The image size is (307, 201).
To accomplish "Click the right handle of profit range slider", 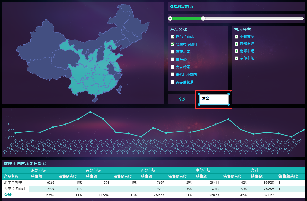I will click(x=203, y=18).
